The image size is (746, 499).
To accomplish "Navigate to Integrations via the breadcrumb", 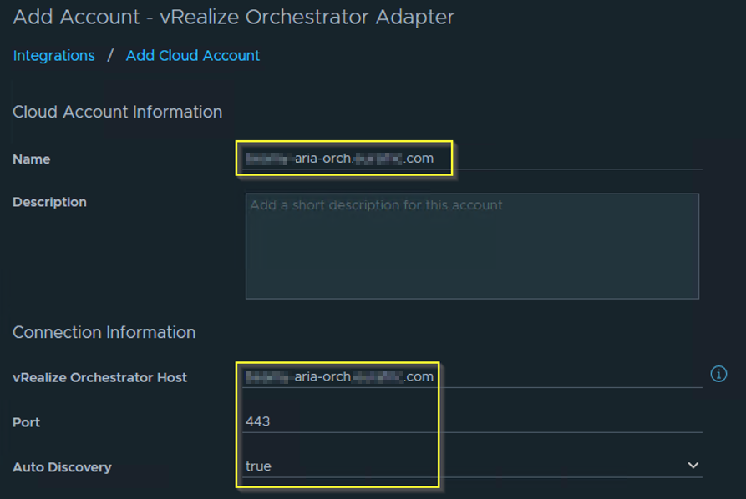I will pyautogui.click(x=53, y=55).
